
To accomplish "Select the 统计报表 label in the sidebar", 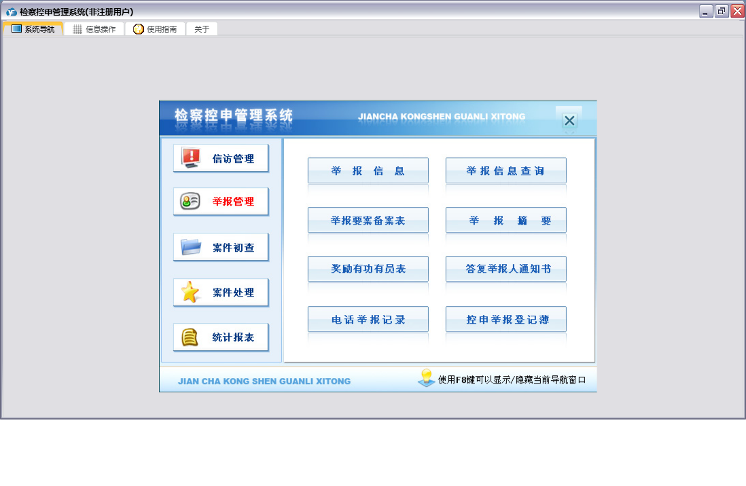I will coord(233,337).
